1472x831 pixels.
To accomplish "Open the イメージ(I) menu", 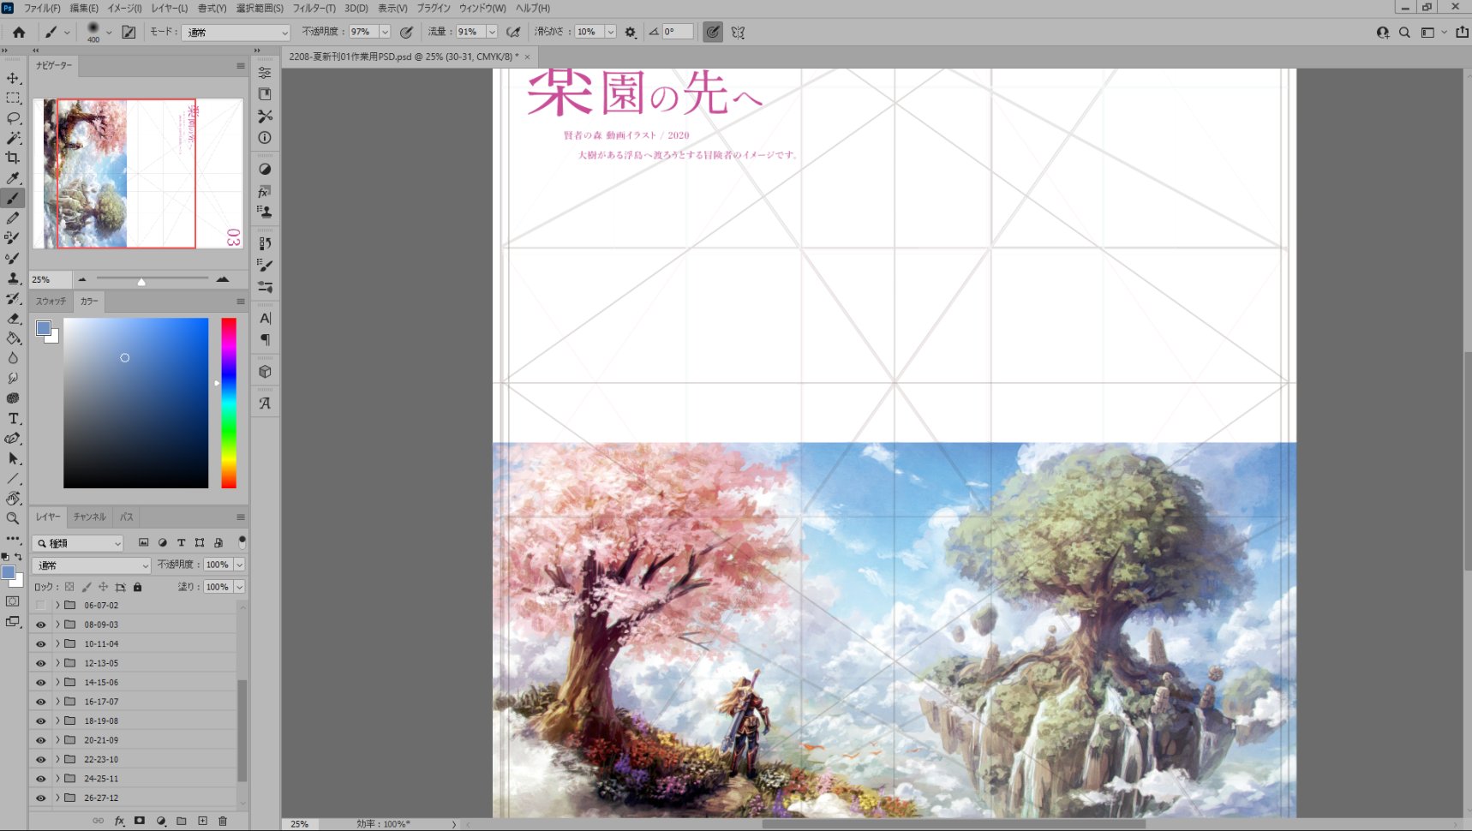I will click(x=124, y=8).
